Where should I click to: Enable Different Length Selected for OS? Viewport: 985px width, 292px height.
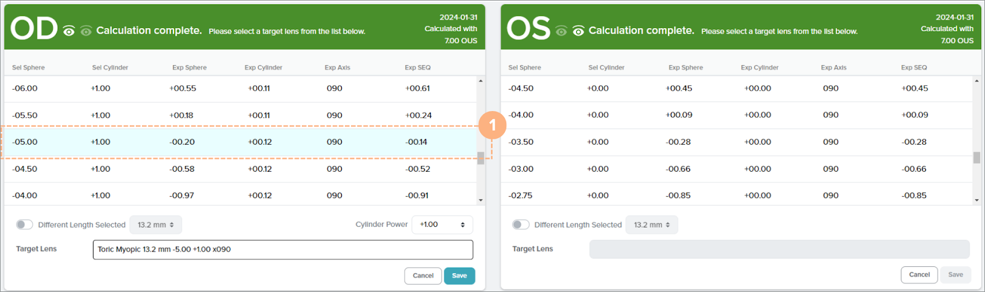[x=521, y=225]
